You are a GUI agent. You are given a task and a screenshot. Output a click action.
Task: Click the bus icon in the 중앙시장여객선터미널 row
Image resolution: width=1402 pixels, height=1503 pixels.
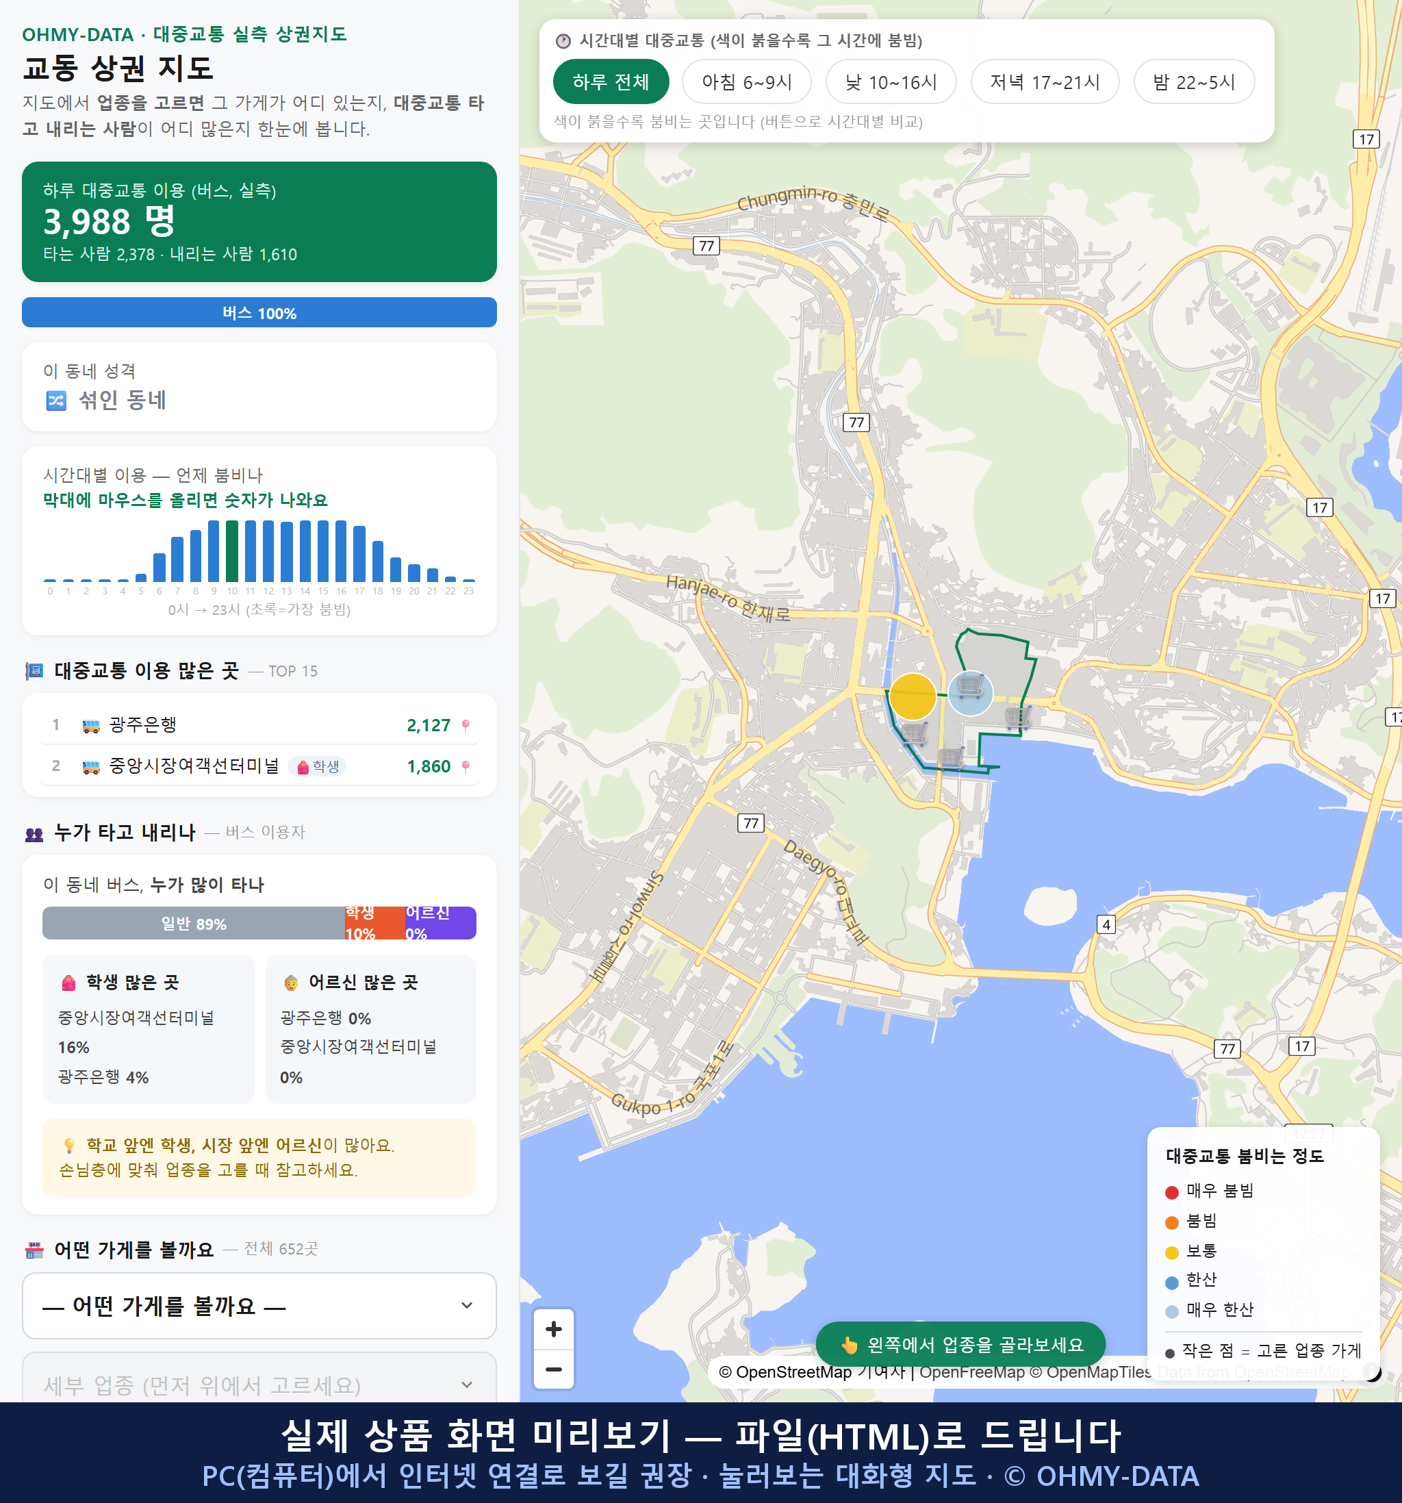coord(90,767)
